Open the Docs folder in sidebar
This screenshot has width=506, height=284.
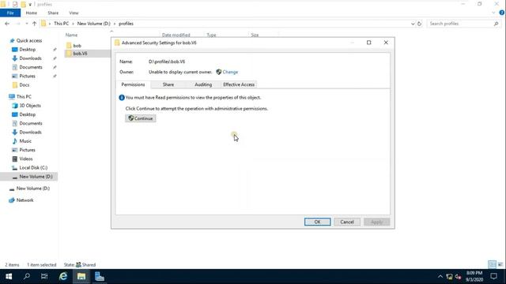(25, 85)
